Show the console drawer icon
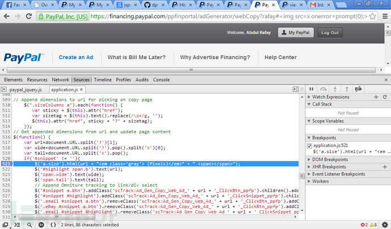 point(17,225)
